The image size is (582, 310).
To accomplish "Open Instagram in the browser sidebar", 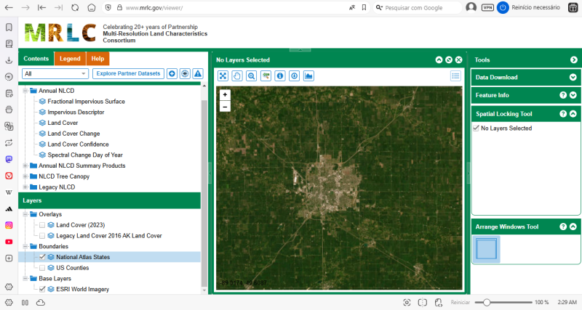I will (x=9, y=225).
